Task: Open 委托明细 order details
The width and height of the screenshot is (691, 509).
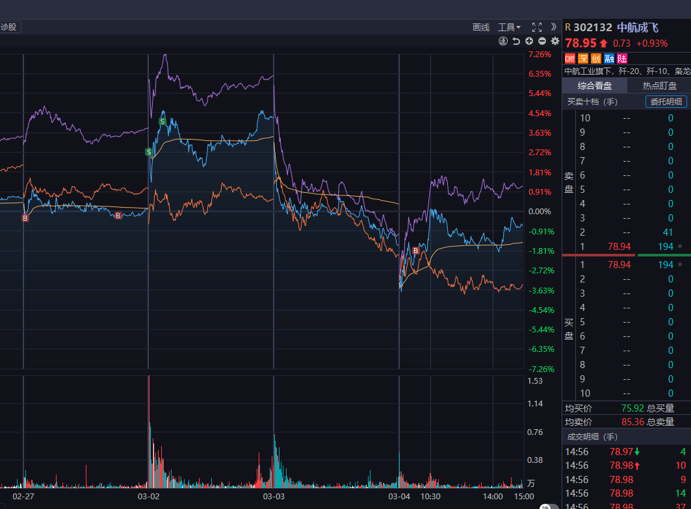Action: tap(666, 101)
